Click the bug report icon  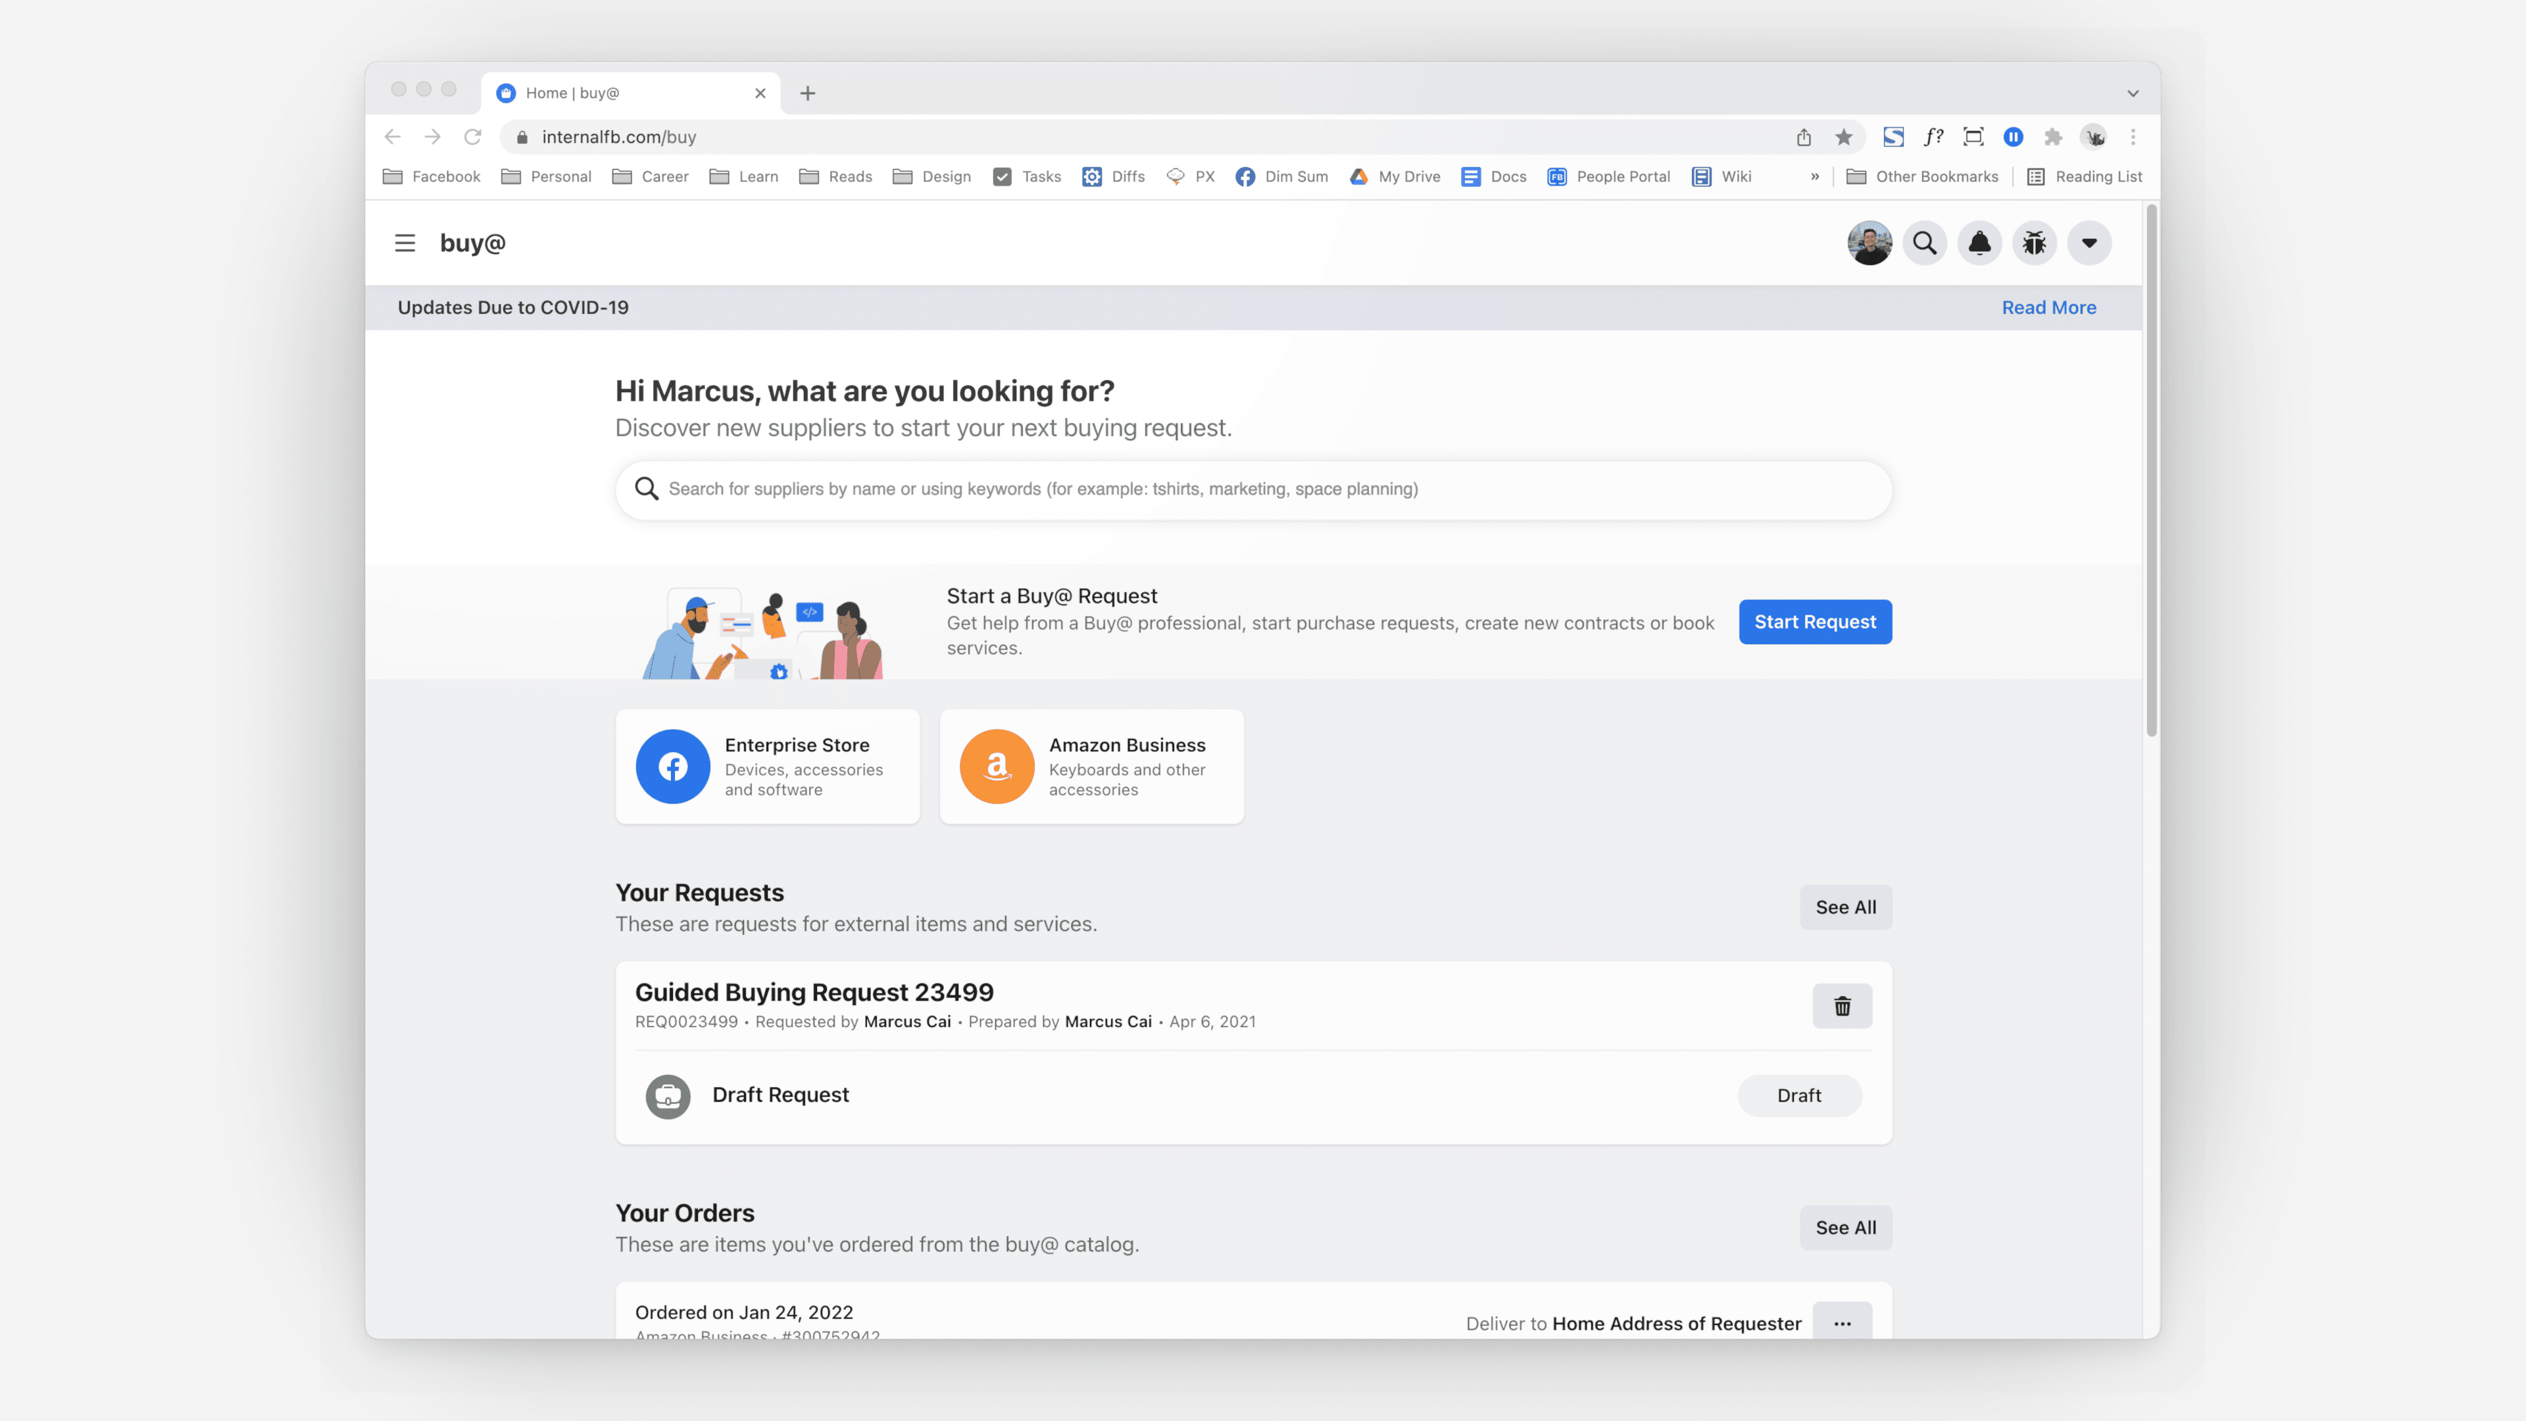2035,243
